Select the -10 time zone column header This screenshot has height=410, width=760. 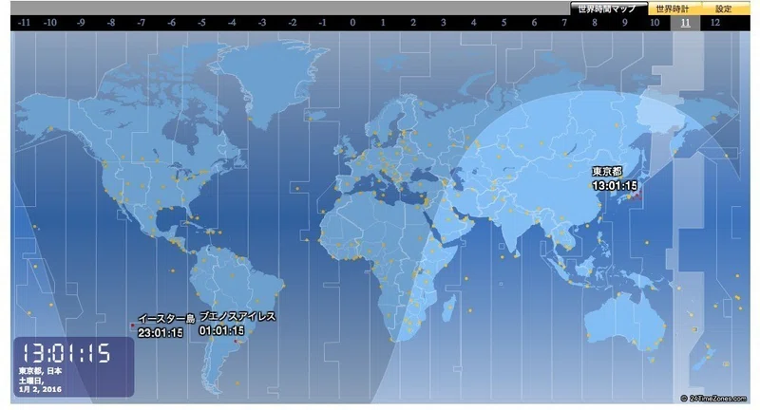(50, 23)
